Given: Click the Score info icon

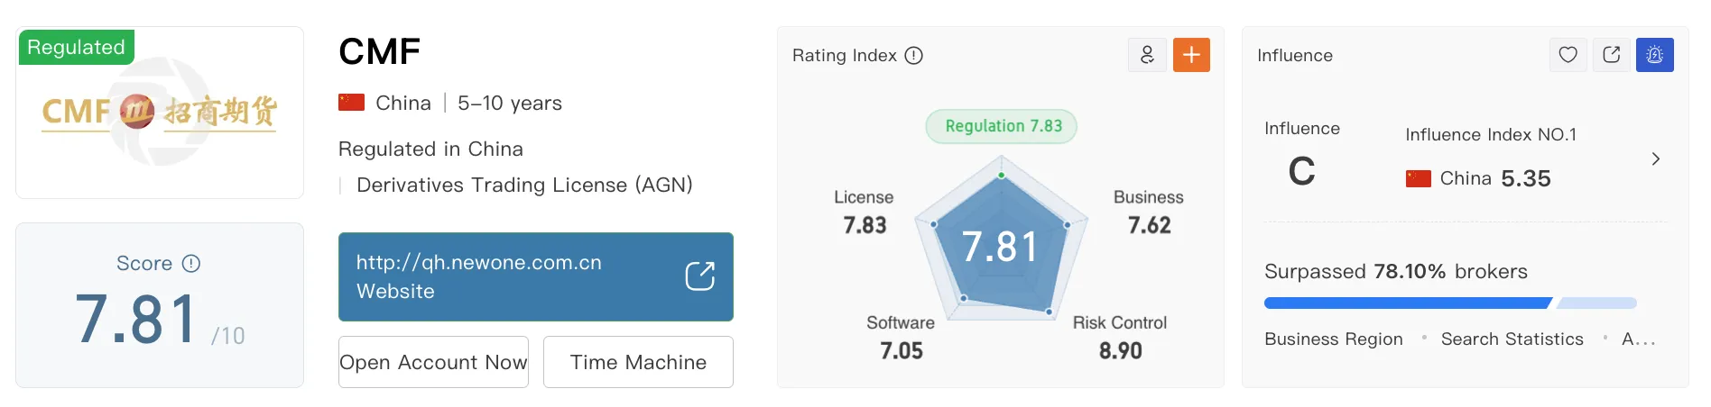Looking at the screenshot, I should click(191, 264).
